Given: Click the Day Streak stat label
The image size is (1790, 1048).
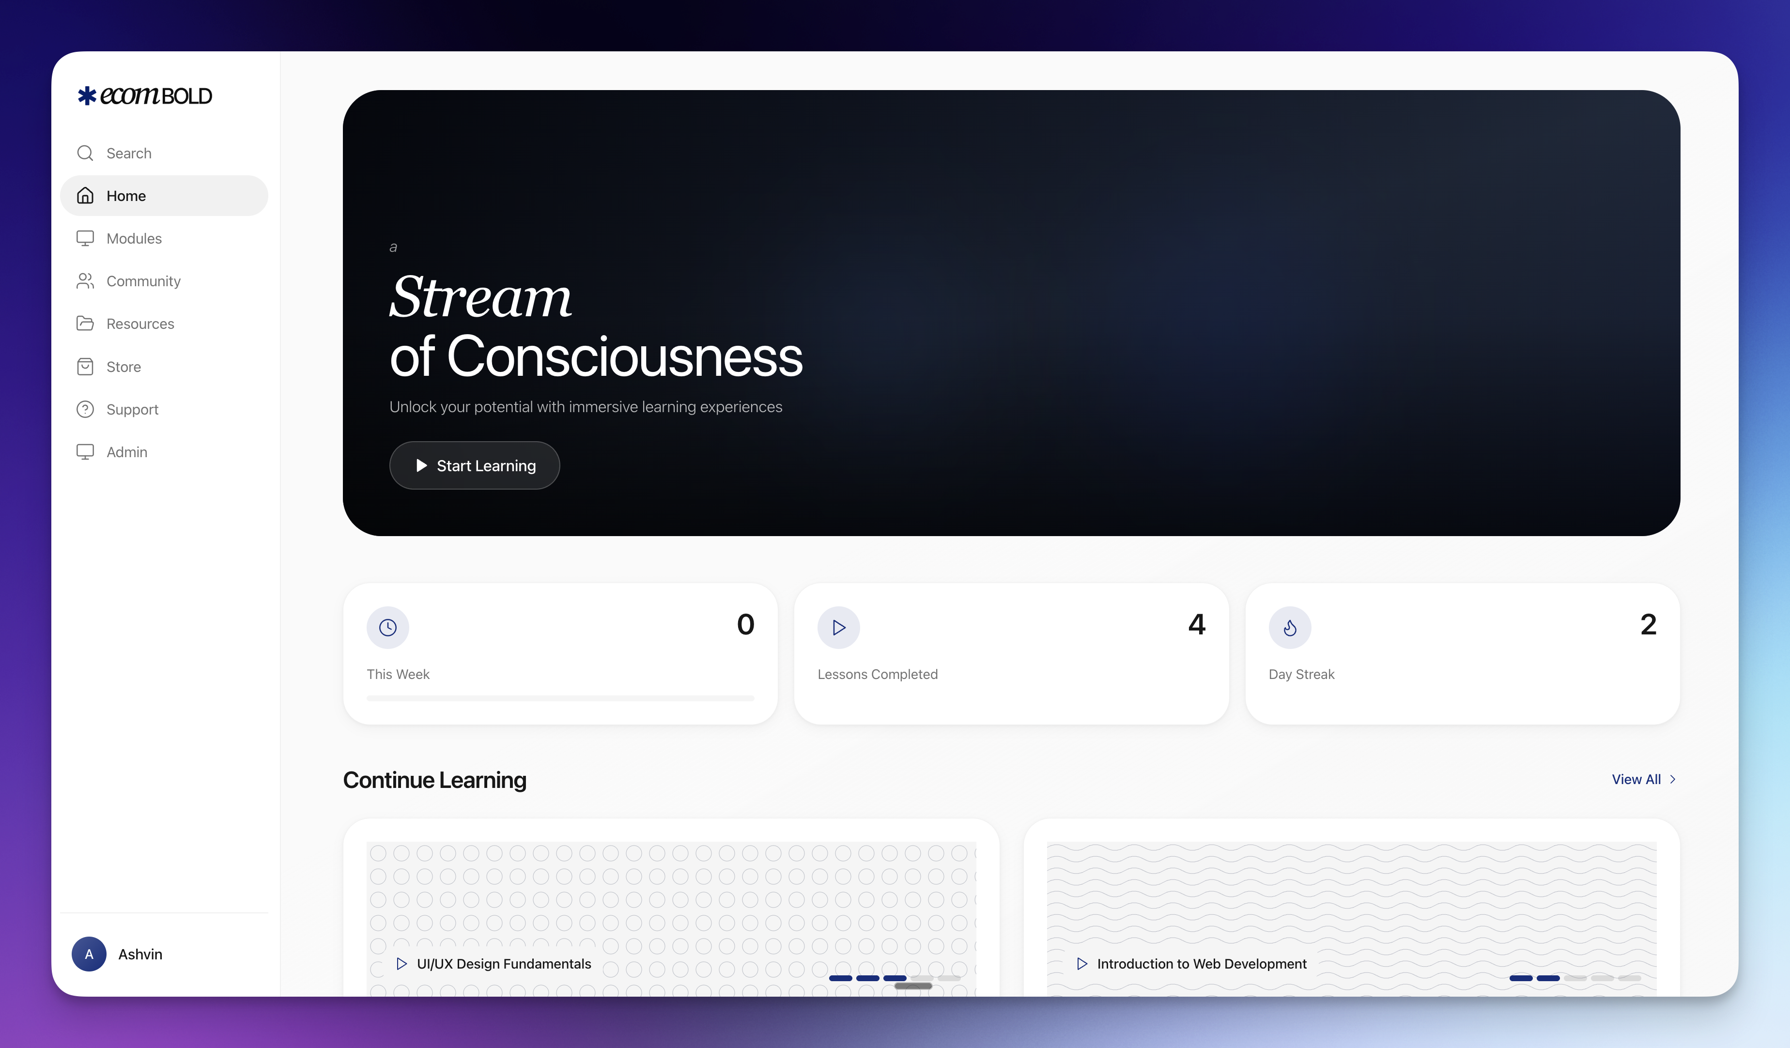Looking at the screenshot, I should coord(1301,674).
